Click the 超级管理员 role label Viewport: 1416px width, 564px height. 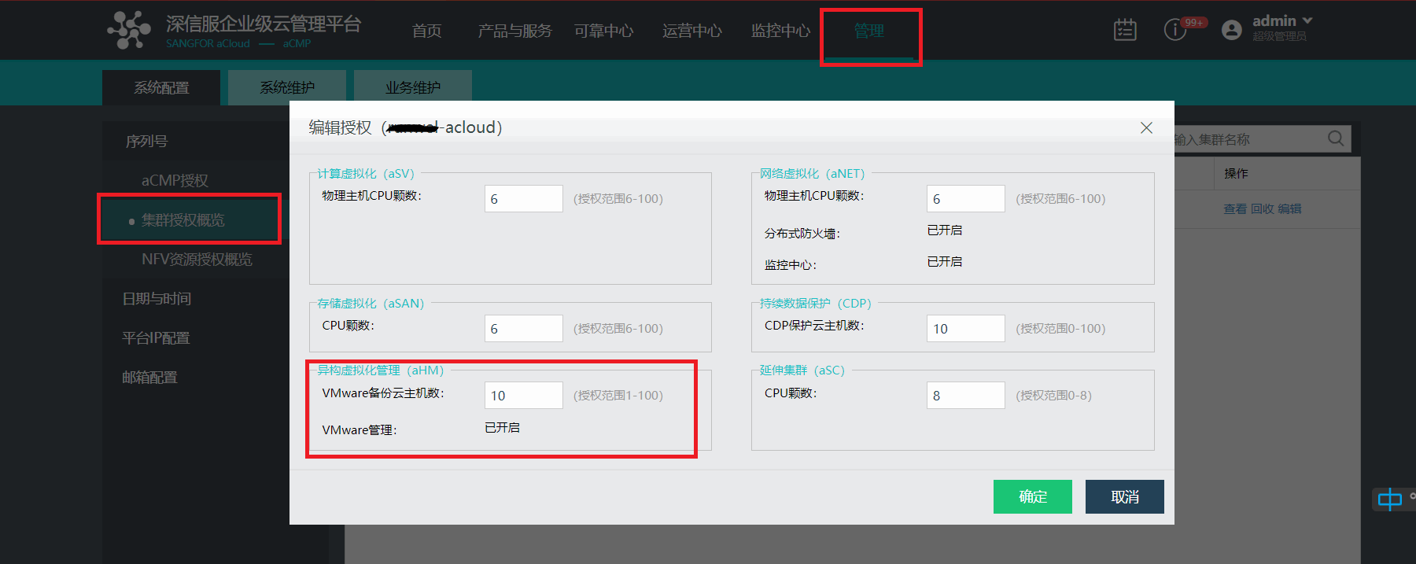[x=1279, y=36]
